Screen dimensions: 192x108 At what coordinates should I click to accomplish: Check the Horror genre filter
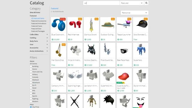31,69
